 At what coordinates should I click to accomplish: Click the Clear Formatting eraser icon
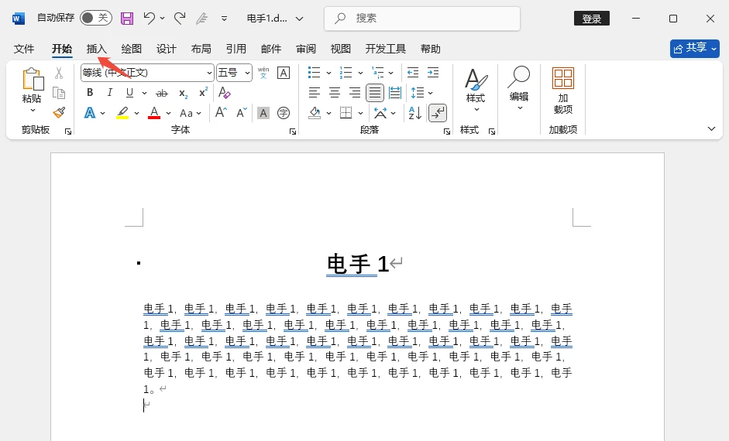point(225,93)
